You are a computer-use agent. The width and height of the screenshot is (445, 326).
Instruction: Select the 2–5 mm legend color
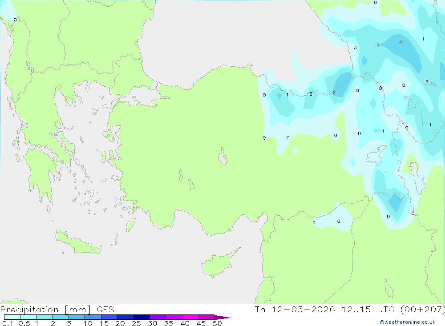pos(61,317)
